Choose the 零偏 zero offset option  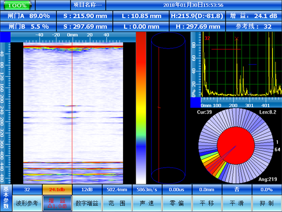177,203
